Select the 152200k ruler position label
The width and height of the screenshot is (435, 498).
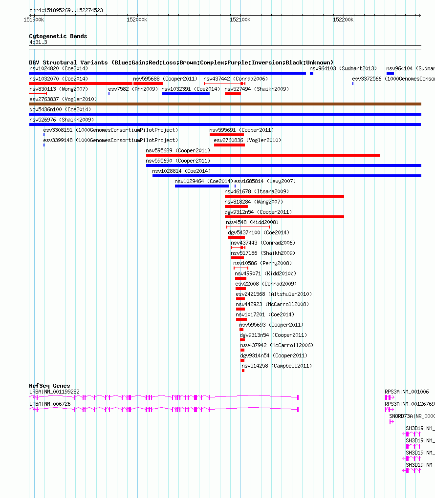343,20
